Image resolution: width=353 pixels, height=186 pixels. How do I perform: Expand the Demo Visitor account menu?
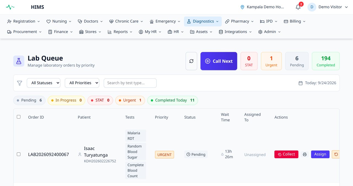click(328, 7)
